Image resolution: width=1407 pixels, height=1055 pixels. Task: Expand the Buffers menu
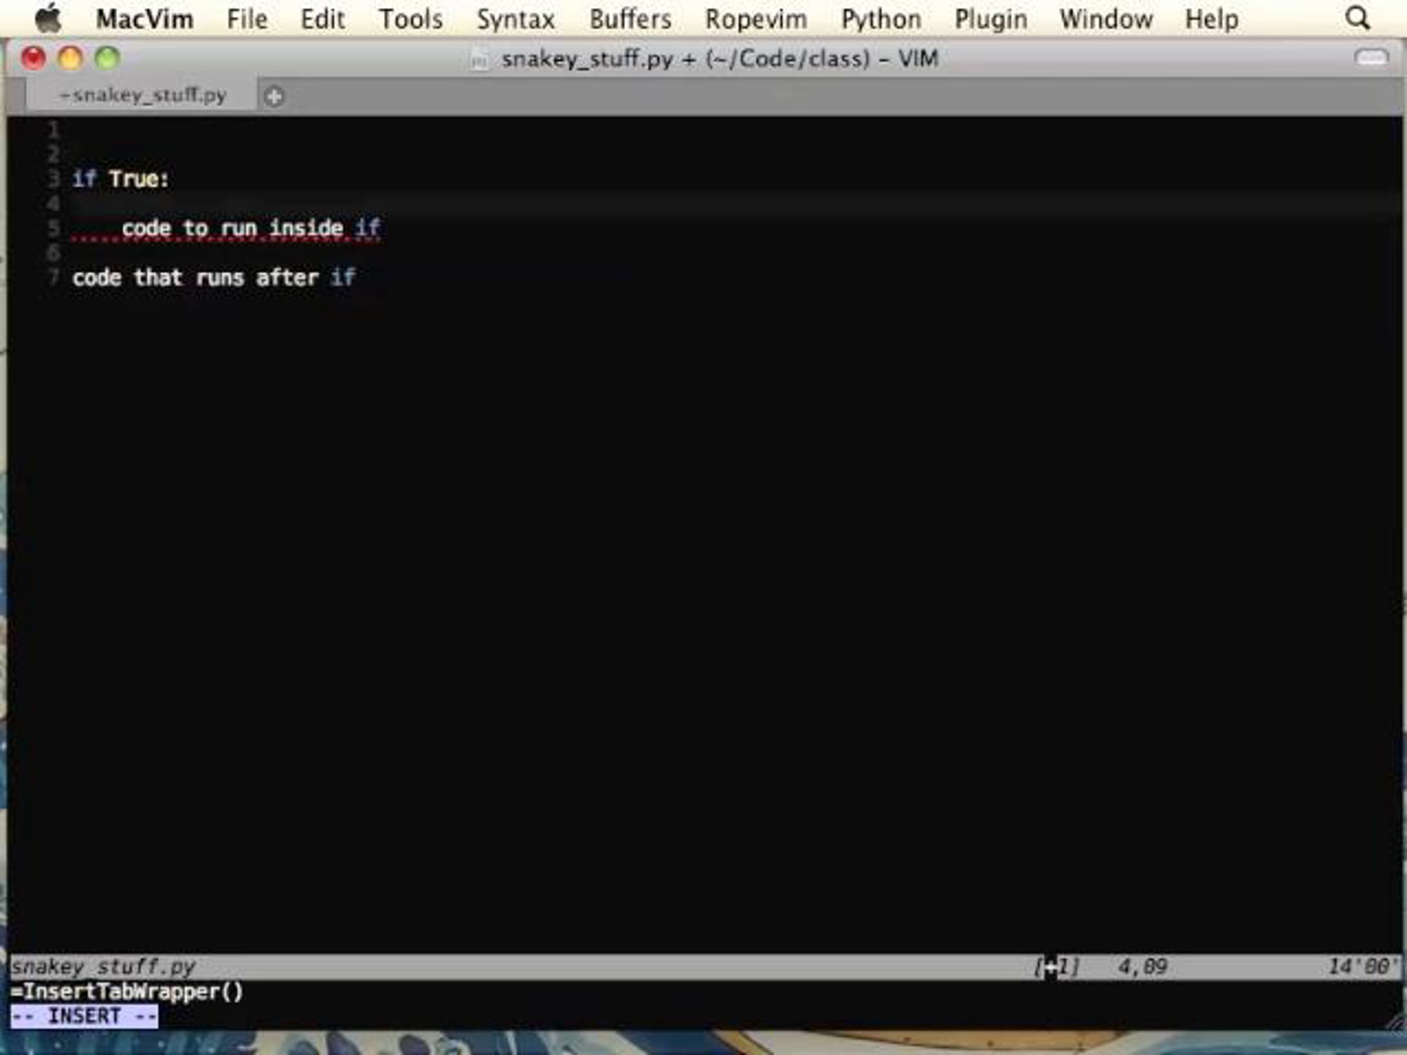(x=630, y=19)
